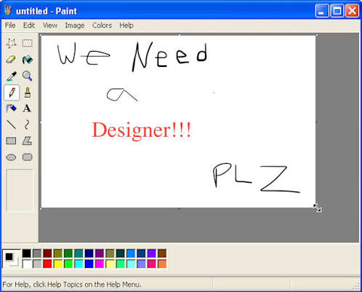Choose the bright red color swatch
Screen dimensions: 362x292
(47, 264)
